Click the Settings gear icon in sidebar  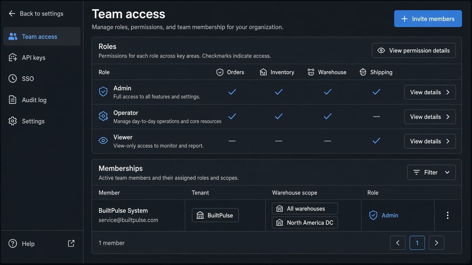click(13, 121)
